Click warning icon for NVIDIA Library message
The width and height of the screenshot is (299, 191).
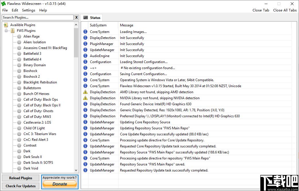(85, 98)
